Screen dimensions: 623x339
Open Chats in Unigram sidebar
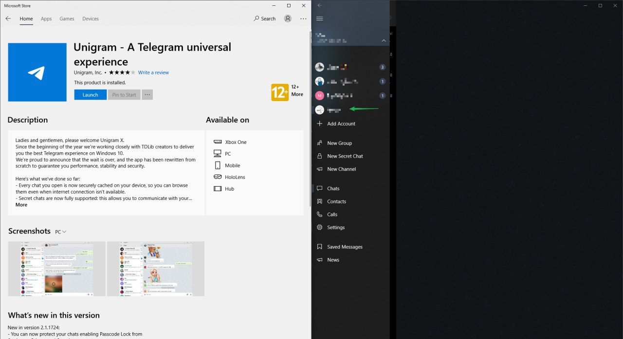pos(350,189)
